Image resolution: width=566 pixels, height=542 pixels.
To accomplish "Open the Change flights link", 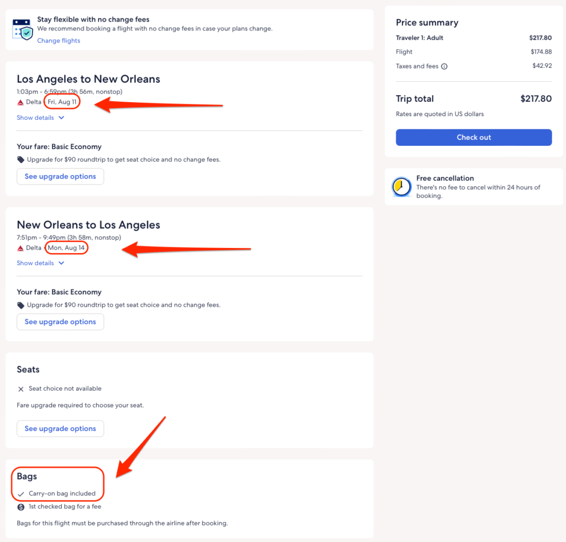I will point(59,40).
